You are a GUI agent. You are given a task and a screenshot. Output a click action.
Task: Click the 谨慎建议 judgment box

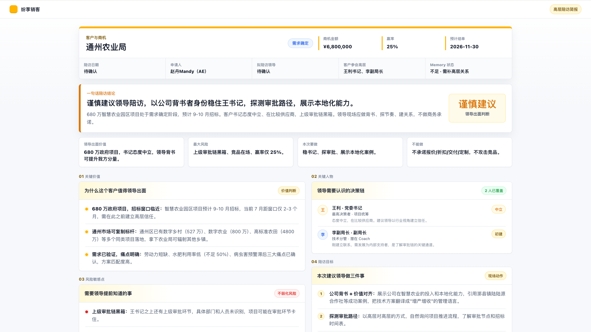click(477, 108)
